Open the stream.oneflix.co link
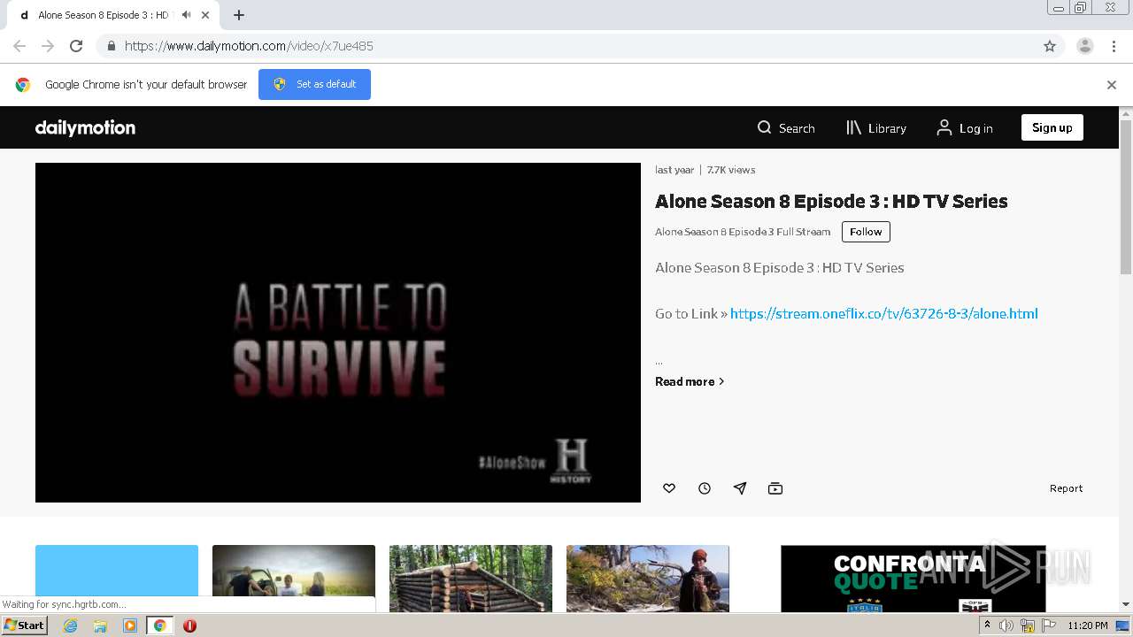The width and height of the screenshot is (1133, 637). click(x=884, y=313)
